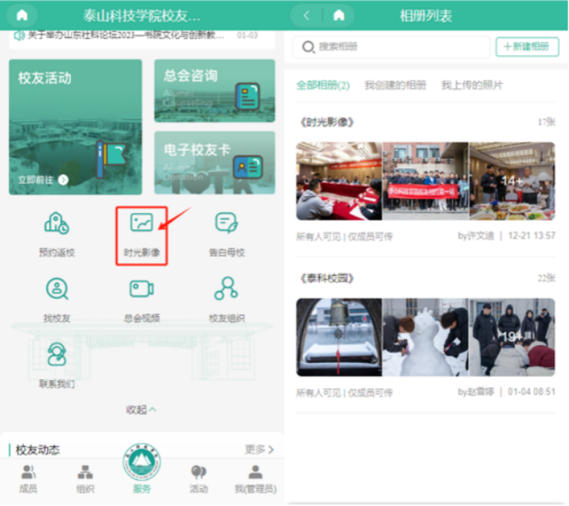Open the snowman photo in 泰科校园 album
This screenshot has width=569, height=506.
pyautogui.click(x=425, y=338)
